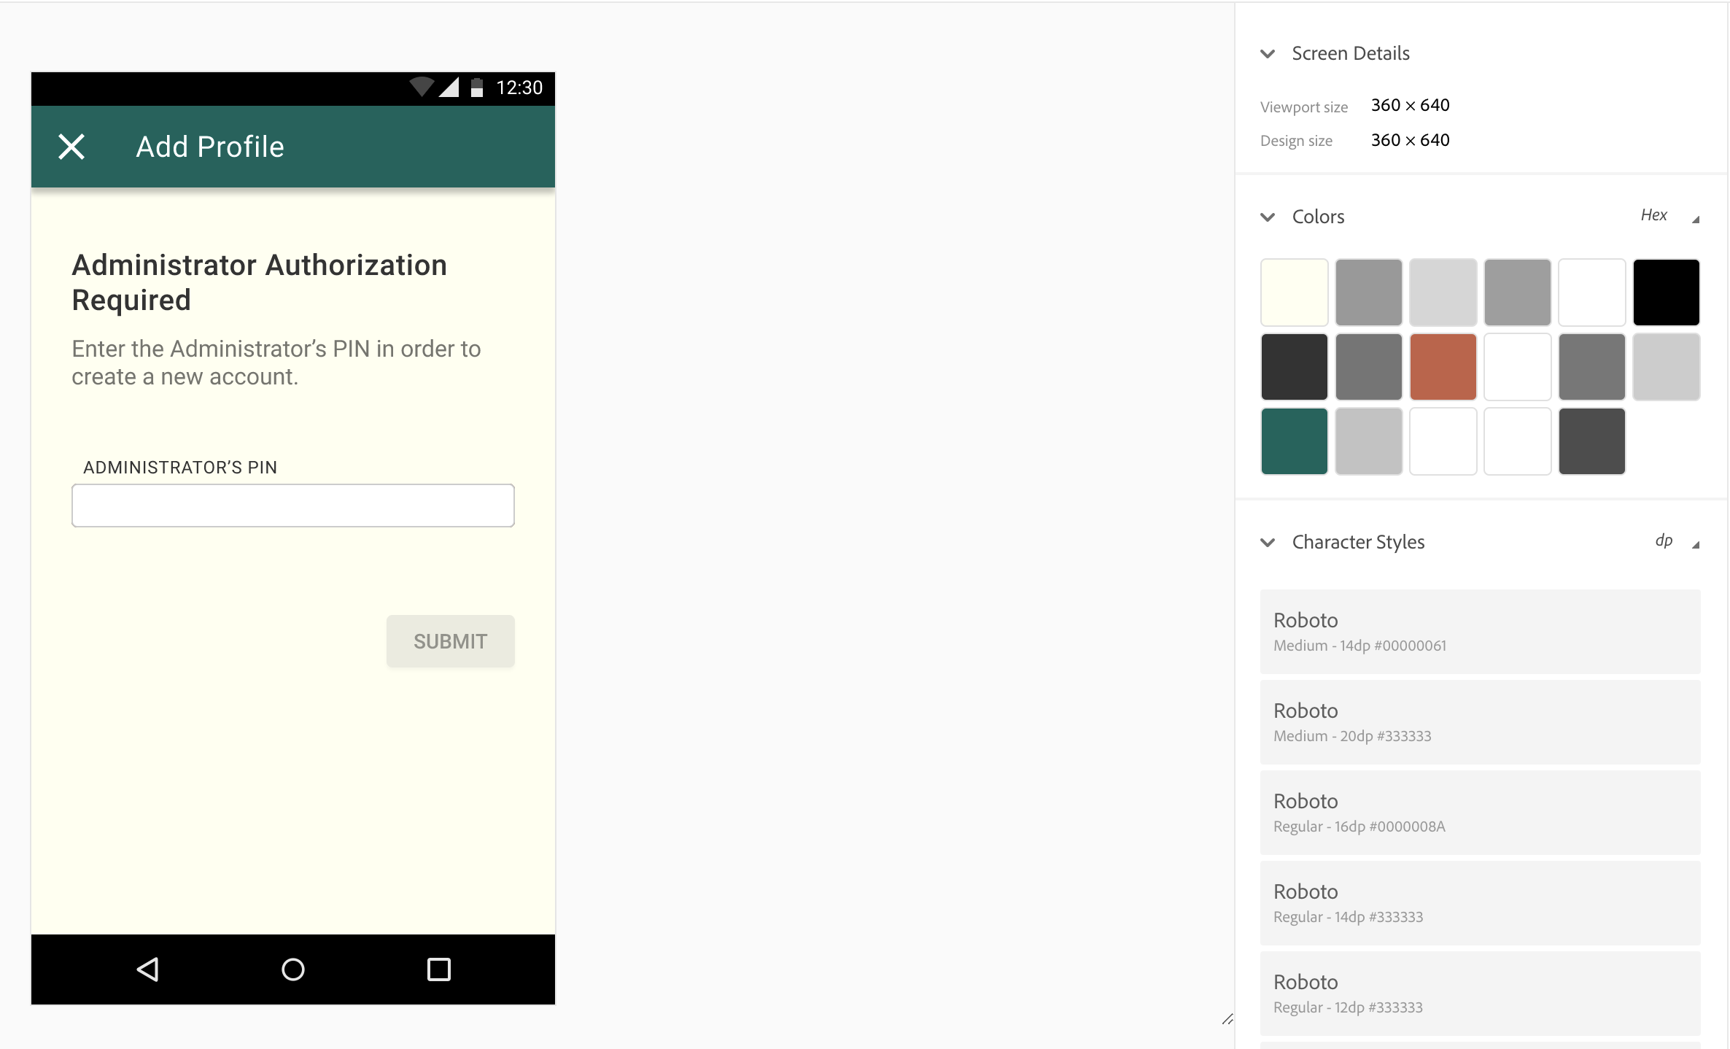Click the 'Enter the Administrator's PIN' description text
The height and width of the screenshot is (1049, 1730).
coord(276,363)
